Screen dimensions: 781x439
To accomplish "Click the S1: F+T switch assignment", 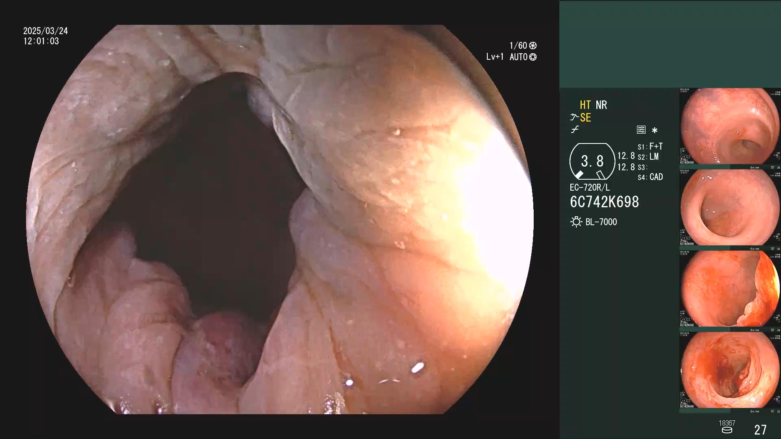I will 650,146.
